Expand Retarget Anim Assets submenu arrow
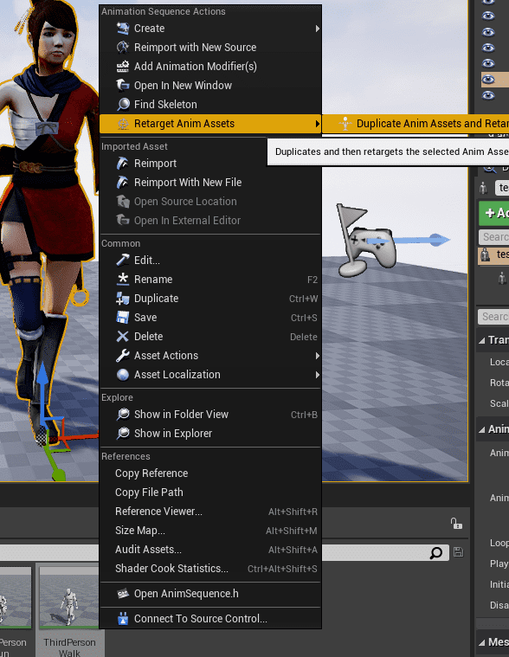Image resolution: width=509 pixels, height=657 pixels. click(x=318, y=124)
